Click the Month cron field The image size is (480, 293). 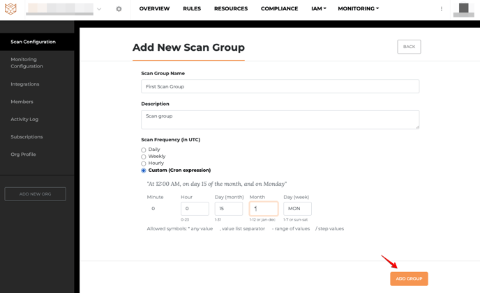tap(264, 209)
